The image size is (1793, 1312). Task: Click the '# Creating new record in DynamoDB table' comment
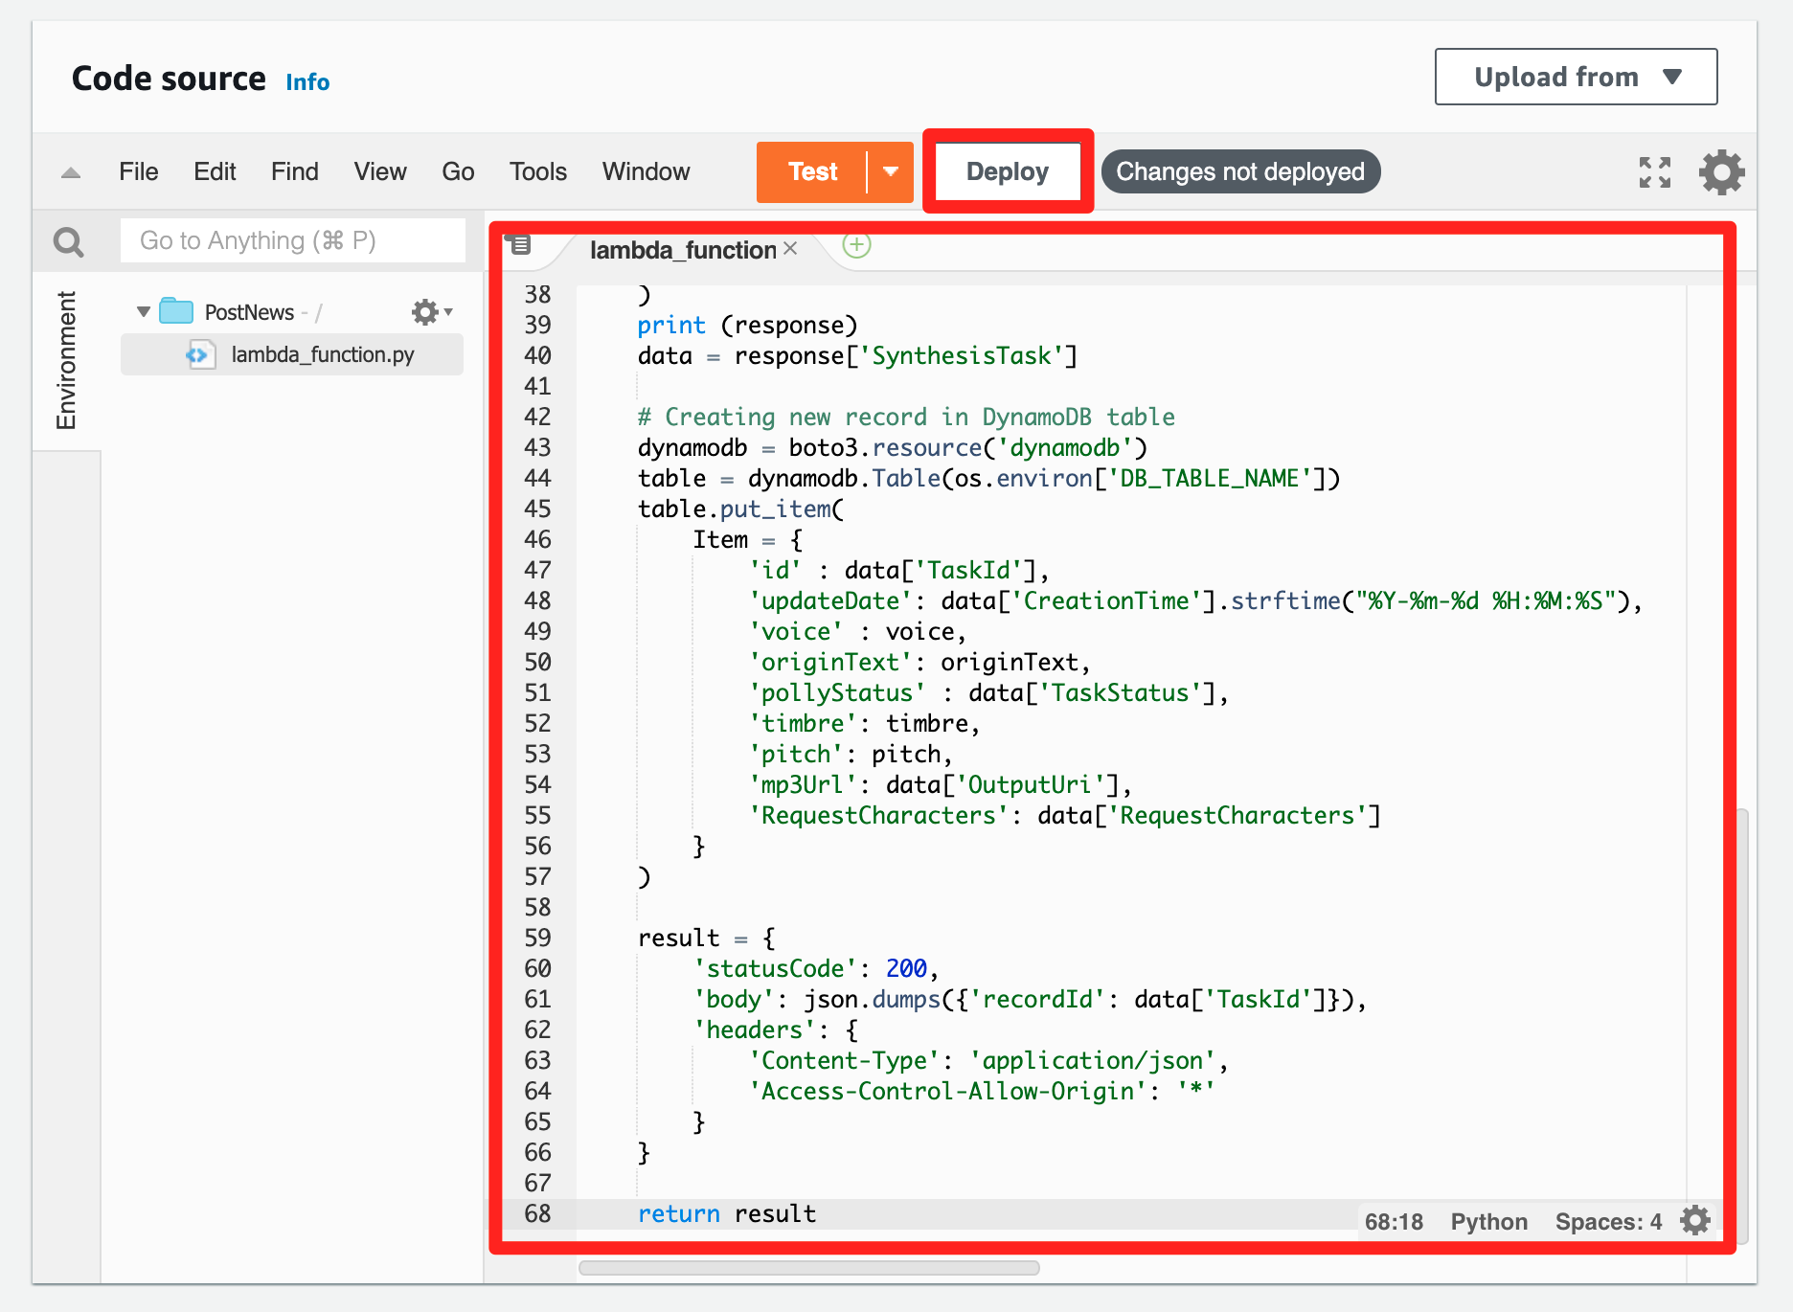tap(906, 417)
